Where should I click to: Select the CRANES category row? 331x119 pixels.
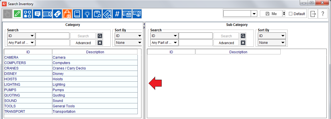tap(71, 68)
